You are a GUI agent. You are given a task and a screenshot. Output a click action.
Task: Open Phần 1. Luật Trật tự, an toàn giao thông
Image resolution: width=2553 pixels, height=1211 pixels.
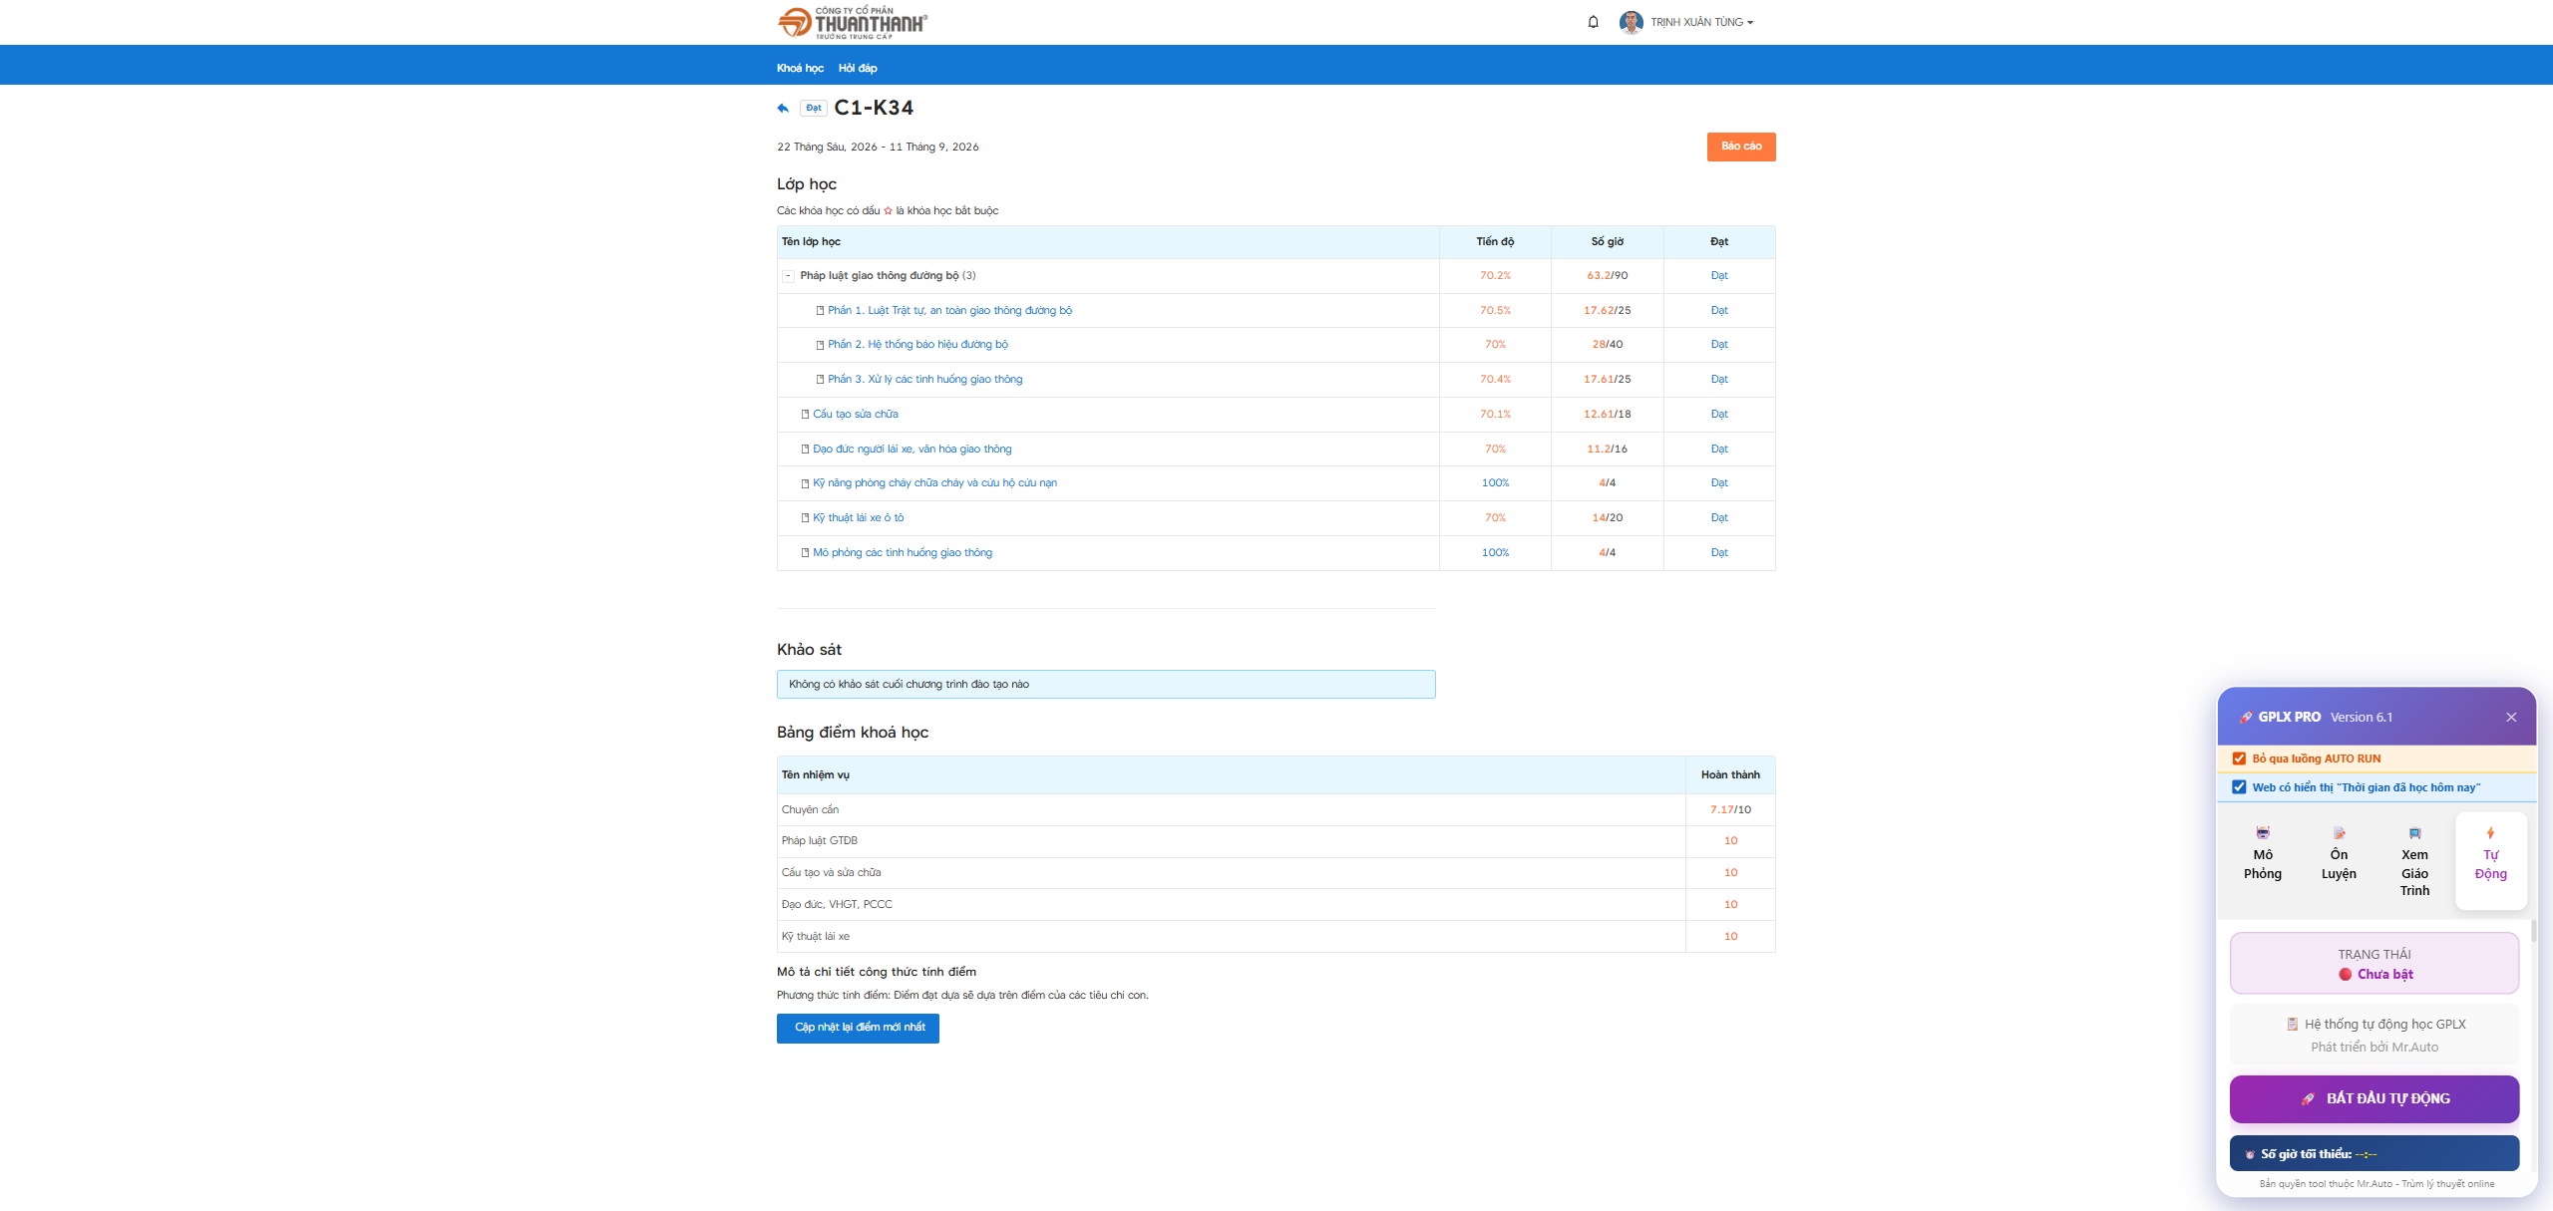(x=949, y=310)
